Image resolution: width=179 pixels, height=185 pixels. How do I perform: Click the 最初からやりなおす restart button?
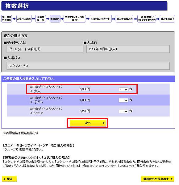point(157,179)
